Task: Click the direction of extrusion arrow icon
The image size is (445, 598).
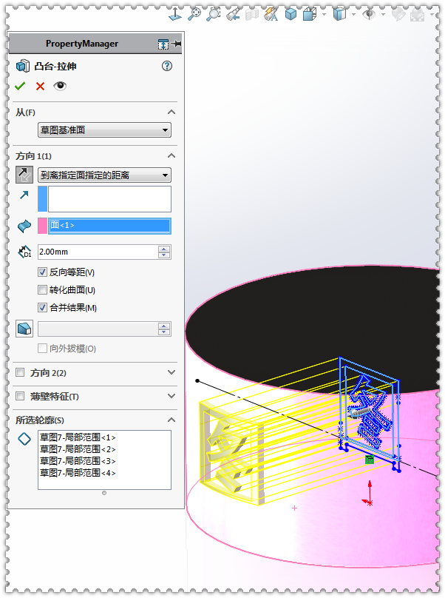Action: [24, 195]
